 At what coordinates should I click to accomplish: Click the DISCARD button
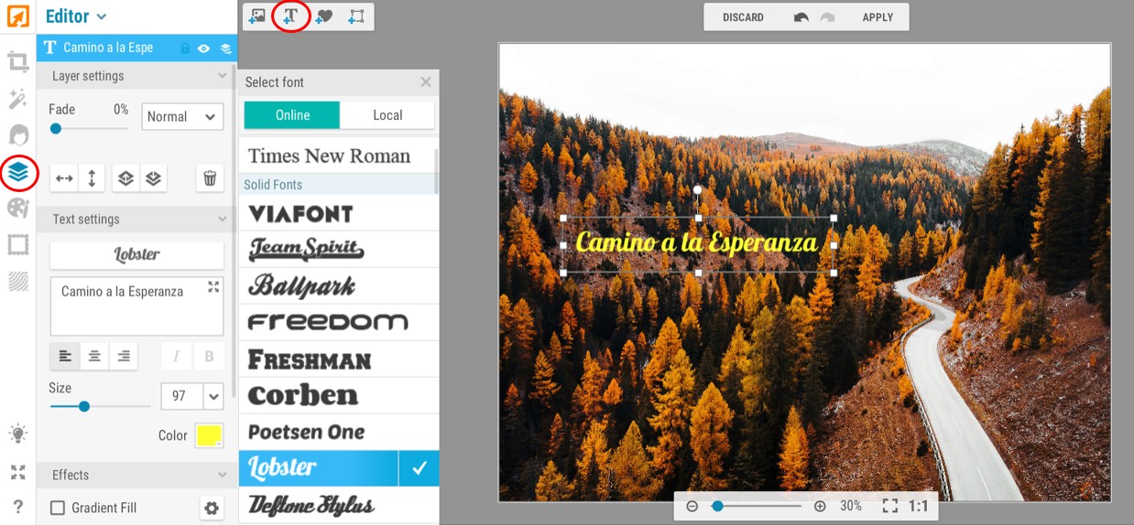click(743, 17)
